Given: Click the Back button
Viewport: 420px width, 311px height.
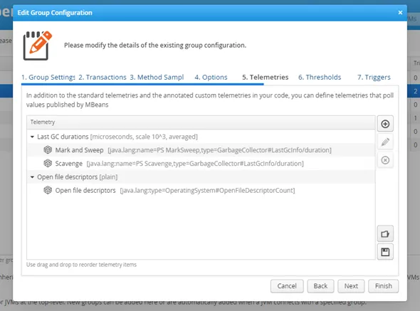Looking at the screenshot, I should tap(320, 286).
